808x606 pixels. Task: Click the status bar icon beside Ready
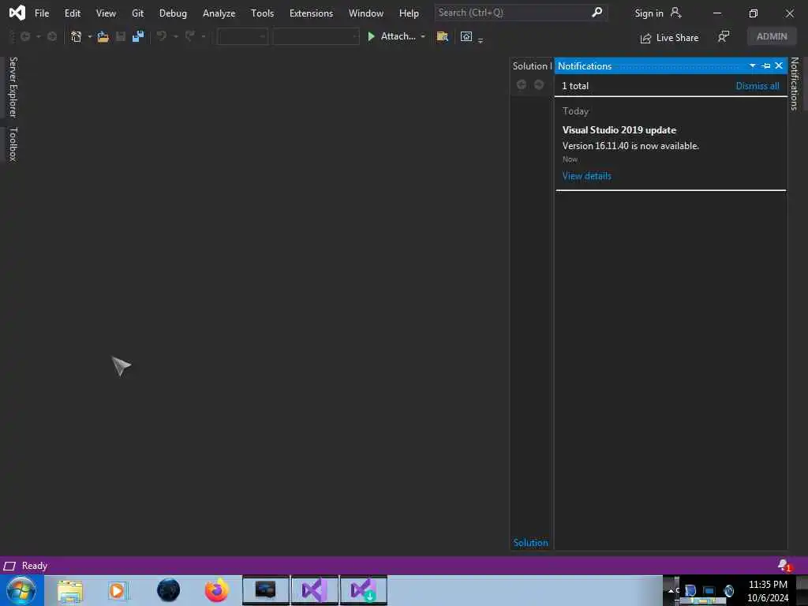(9, 566)
